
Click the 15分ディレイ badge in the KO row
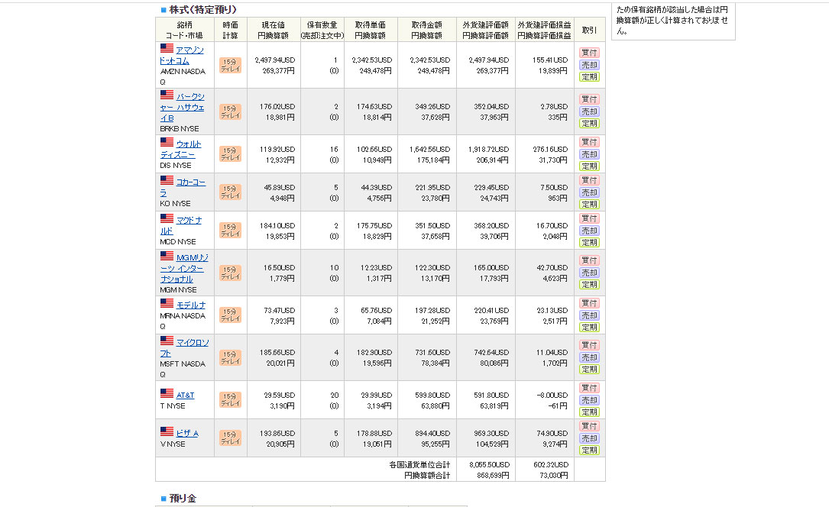(x=231, y=192)
